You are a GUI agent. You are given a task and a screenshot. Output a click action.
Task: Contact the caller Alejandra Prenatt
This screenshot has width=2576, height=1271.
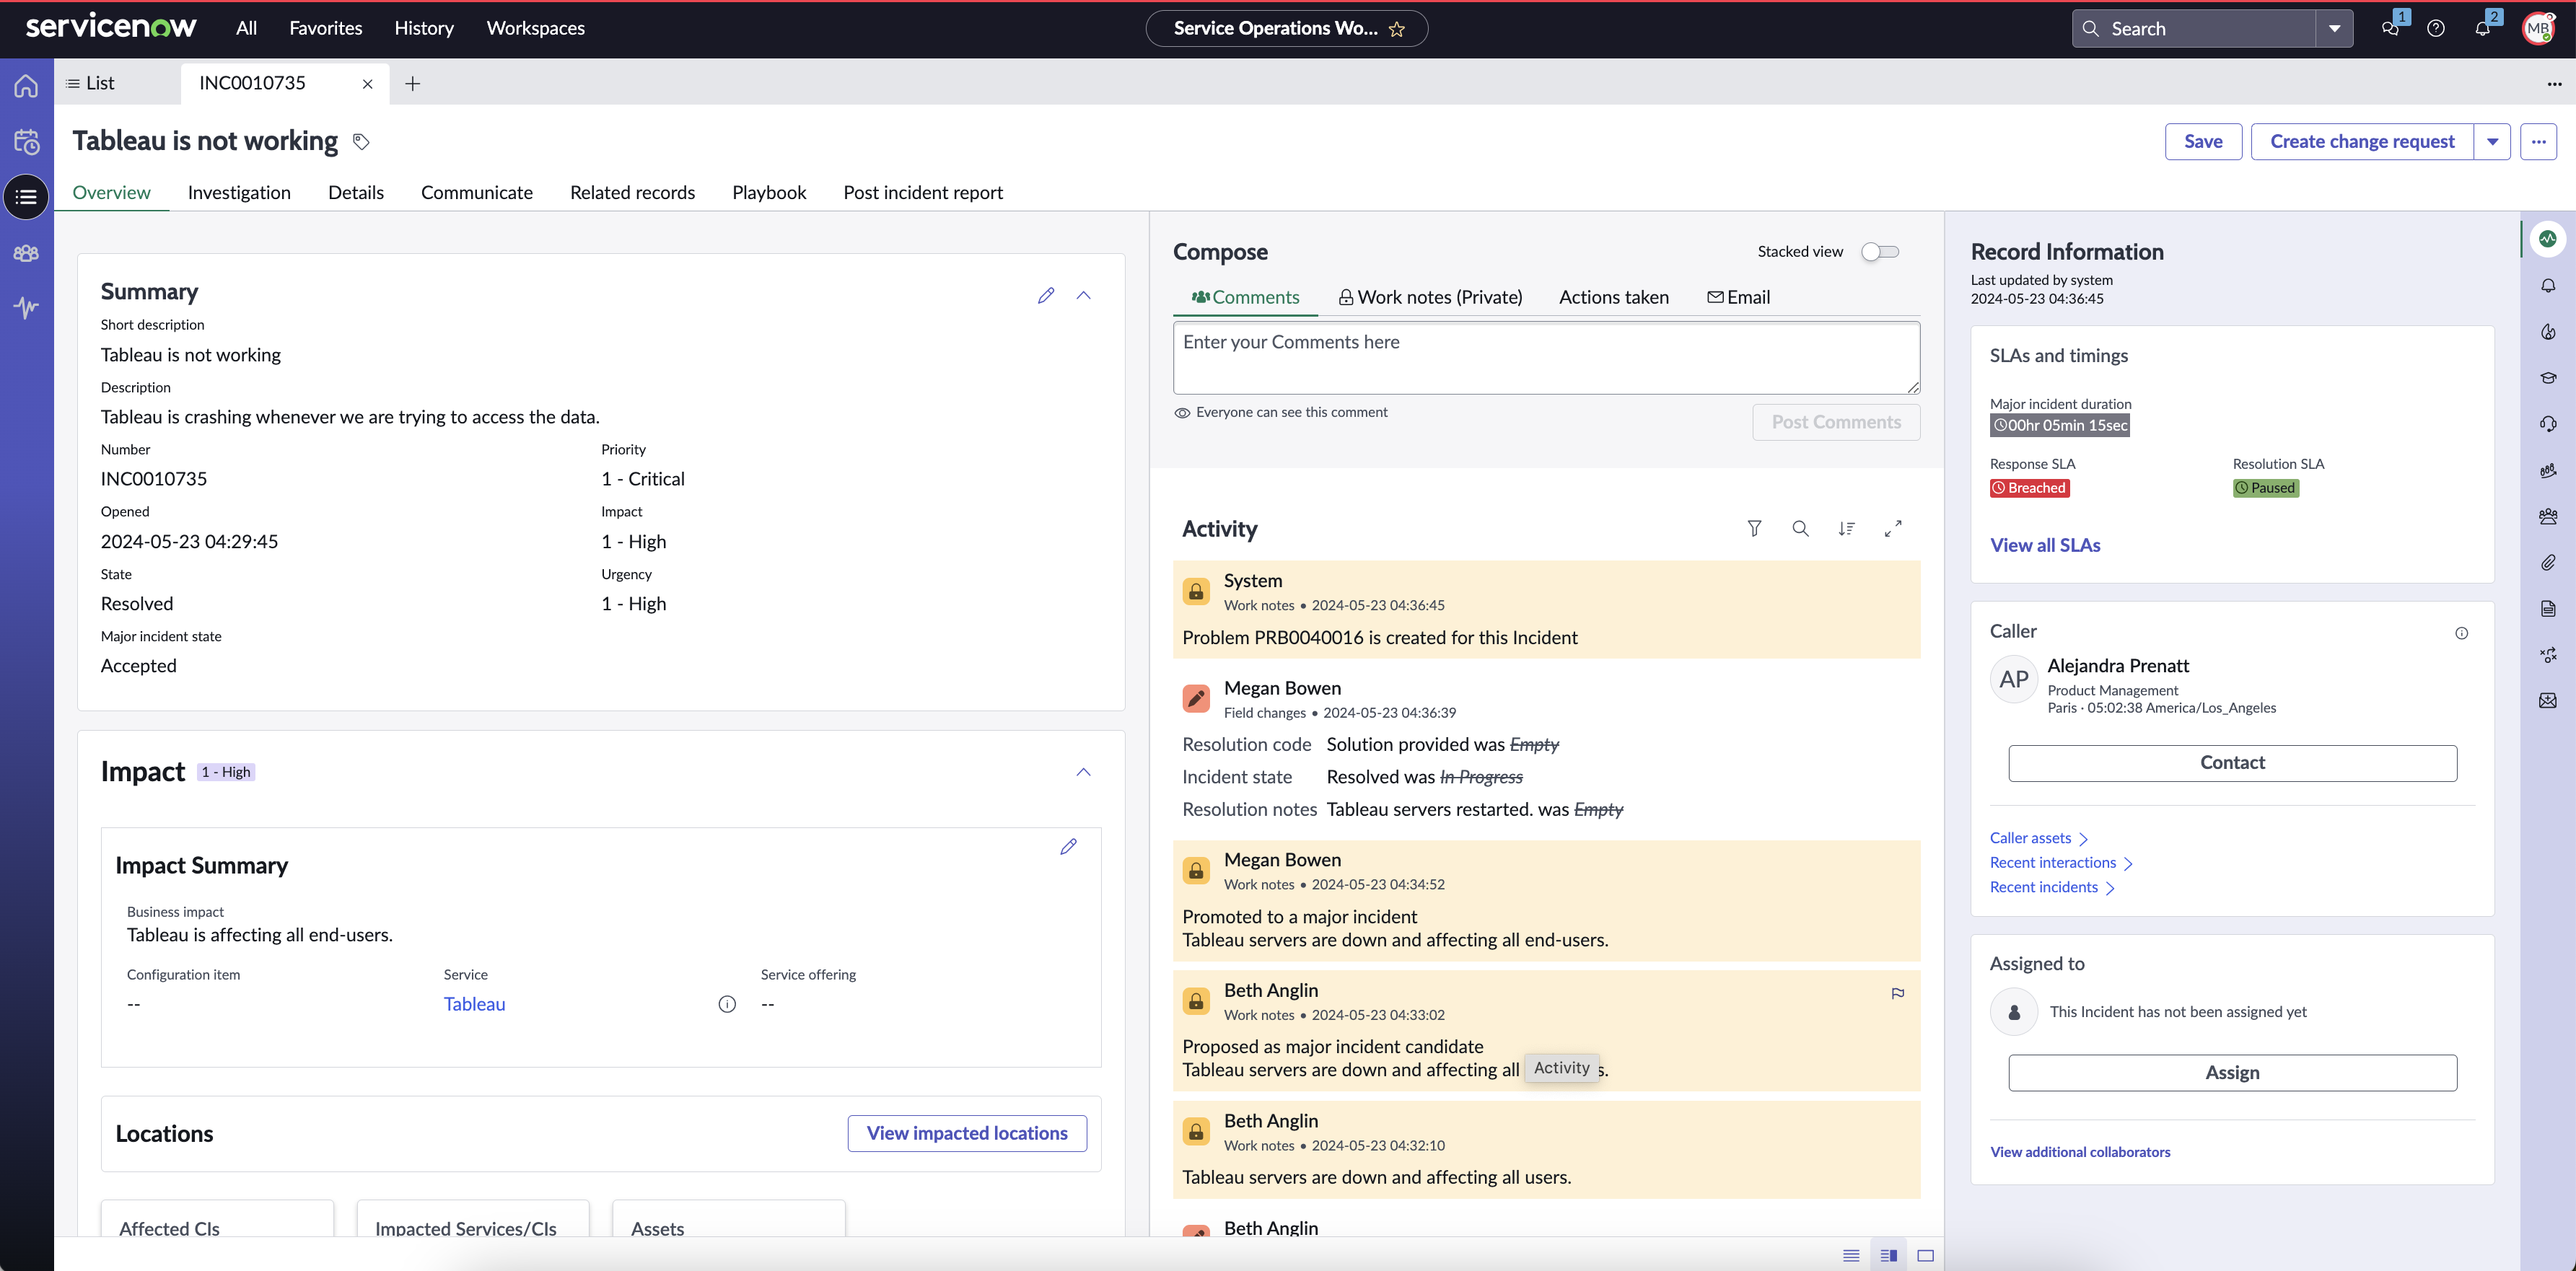click(2233, 763)
